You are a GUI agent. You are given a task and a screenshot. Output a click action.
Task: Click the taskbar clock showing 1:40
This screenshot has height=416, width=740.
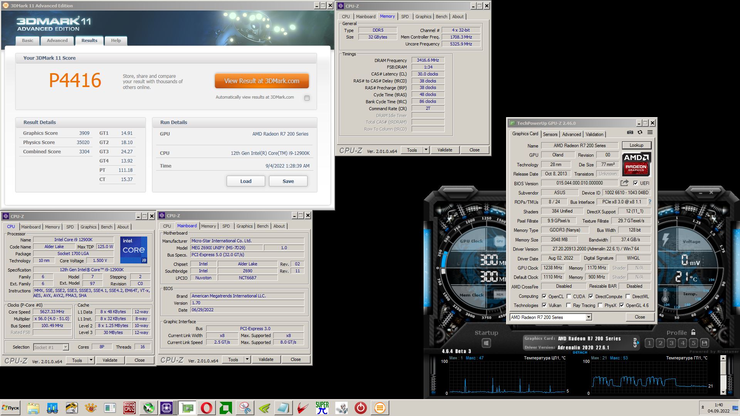point(718,405)
